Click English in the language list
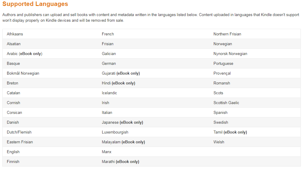 13,152
